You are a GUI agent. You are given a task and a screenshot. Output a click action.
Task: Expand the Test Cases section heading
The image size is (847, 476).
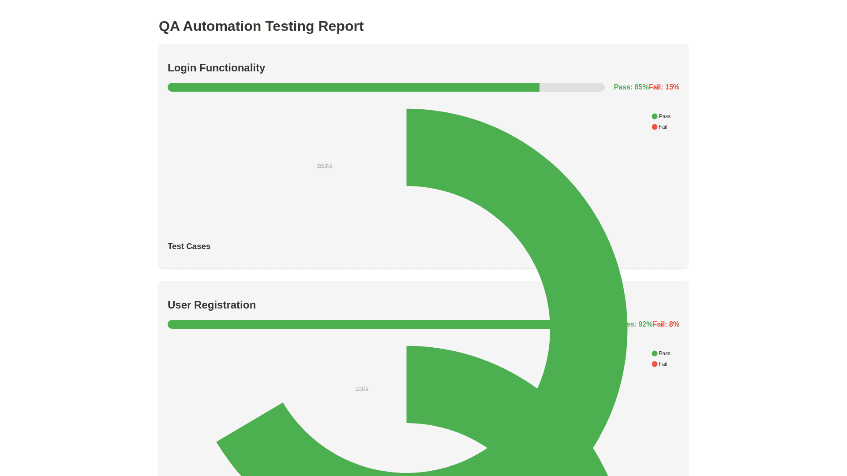tap(189, 246)
